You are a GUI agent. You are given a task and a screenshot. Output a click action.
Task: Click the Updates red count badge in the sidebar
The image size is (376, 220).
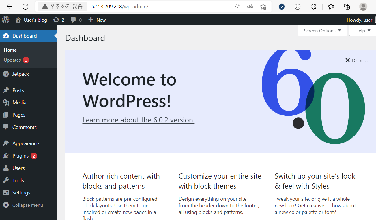pos(26,60)
